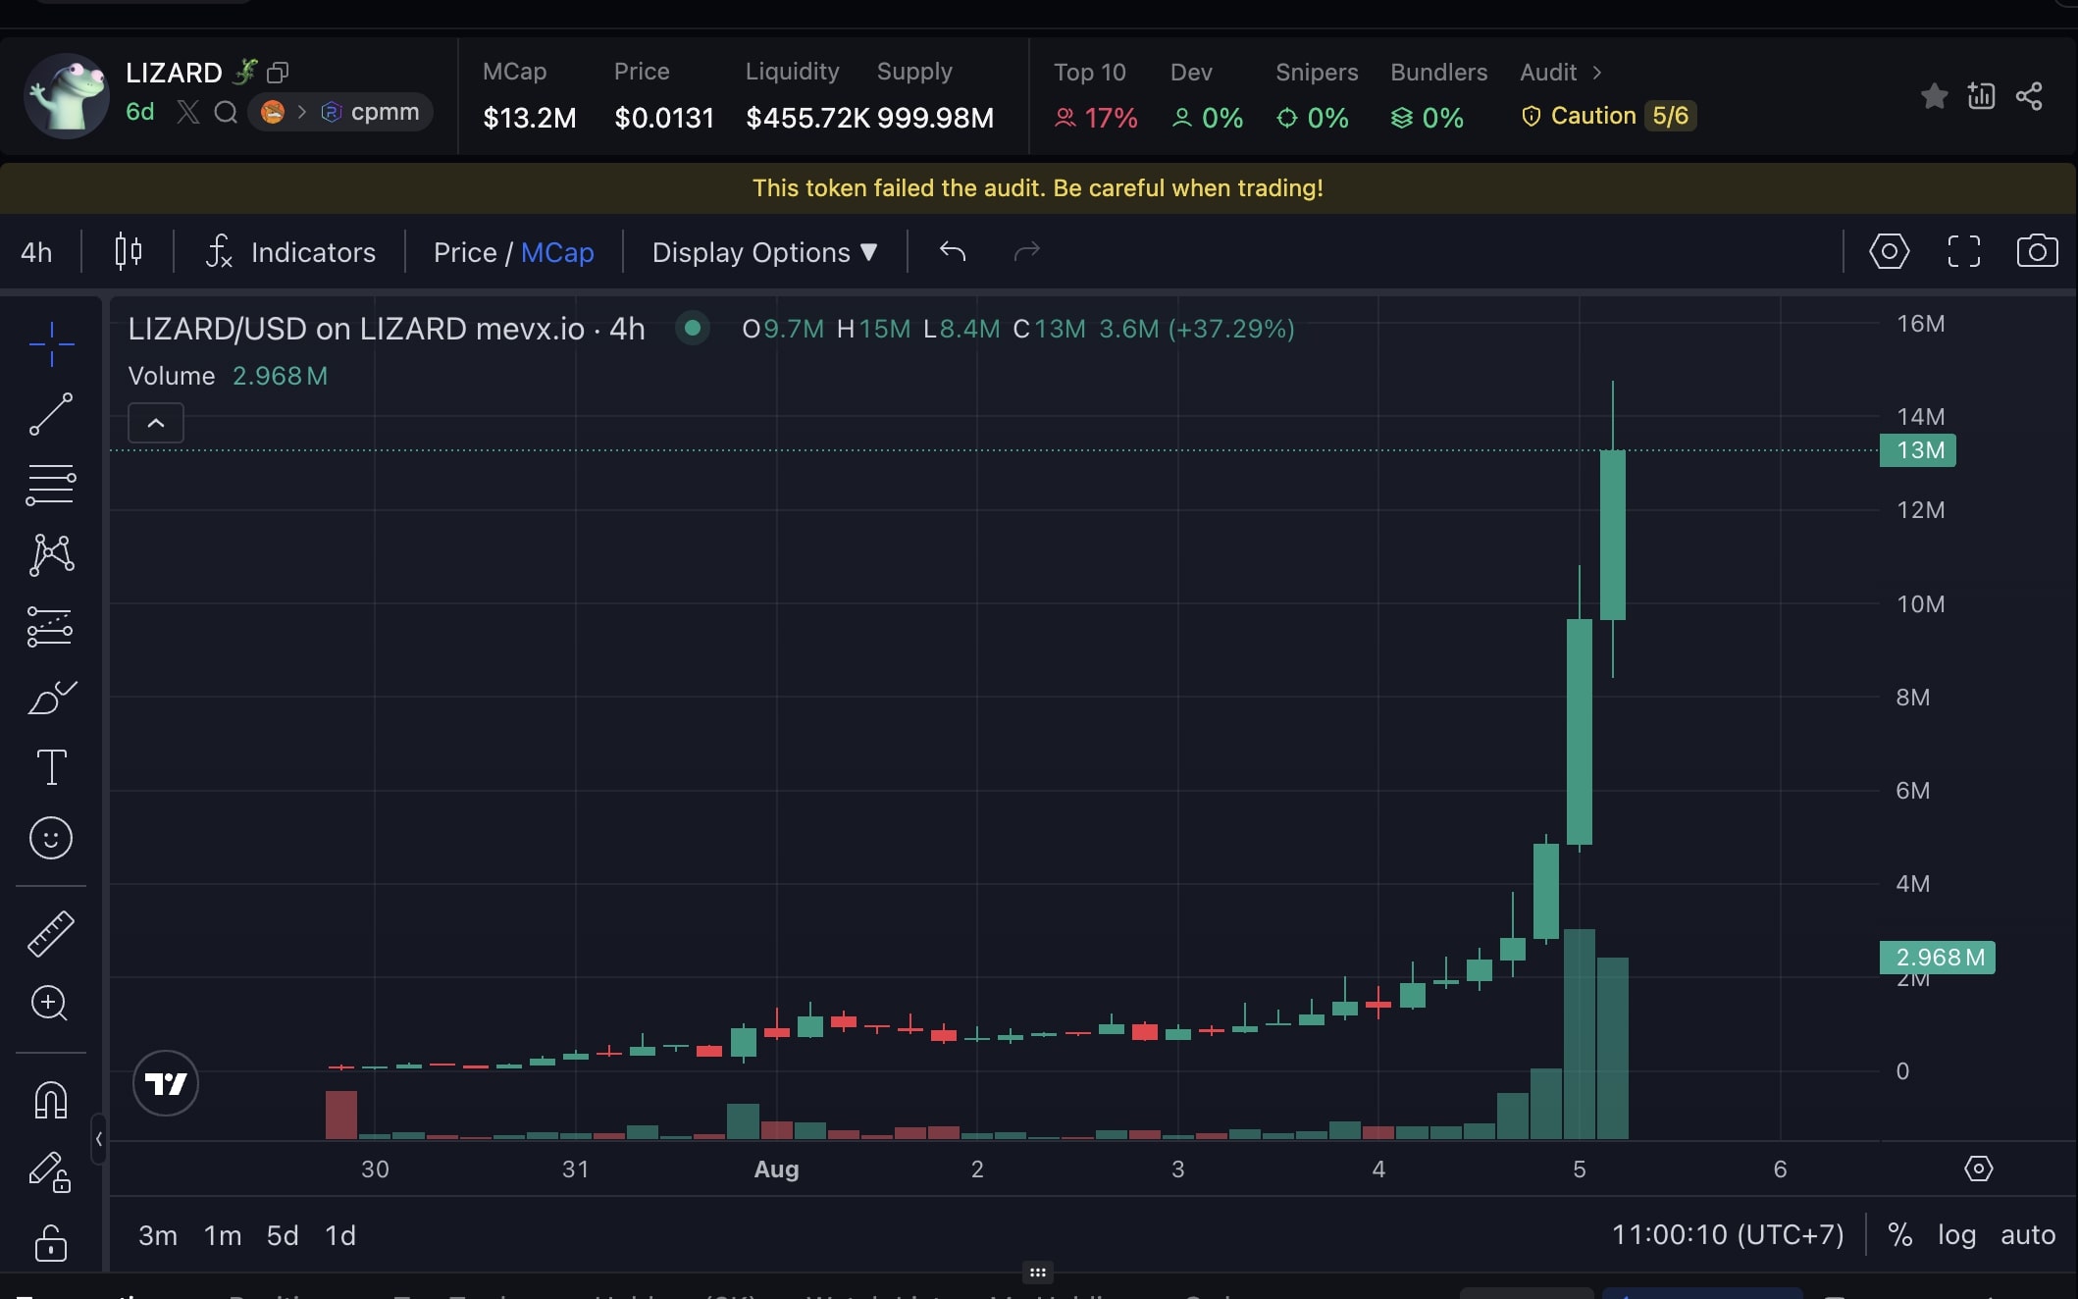2078x1299 pixels.
Task: Open the chart stats icon beside star
Action: [1981, 95]
